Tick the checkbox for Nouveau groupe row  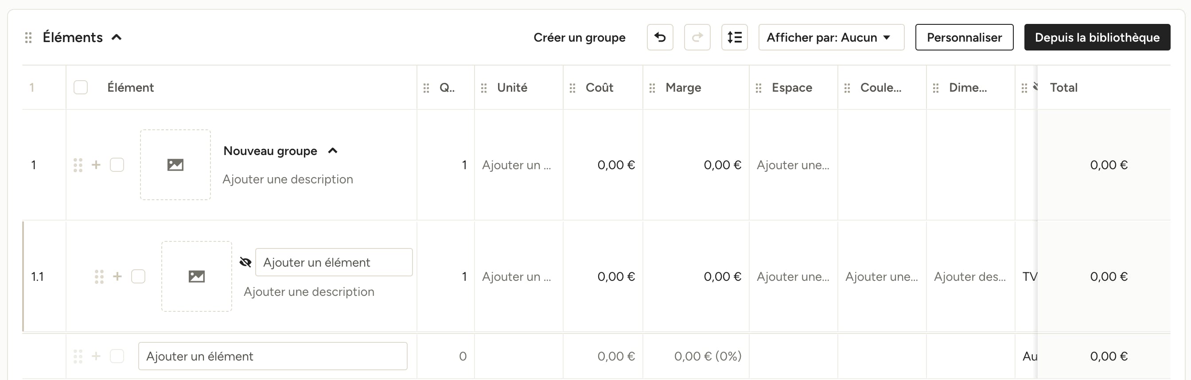(117, 165)
